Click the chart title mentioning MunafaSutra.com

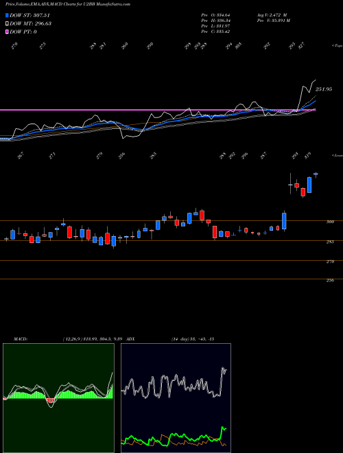(67, 4)
